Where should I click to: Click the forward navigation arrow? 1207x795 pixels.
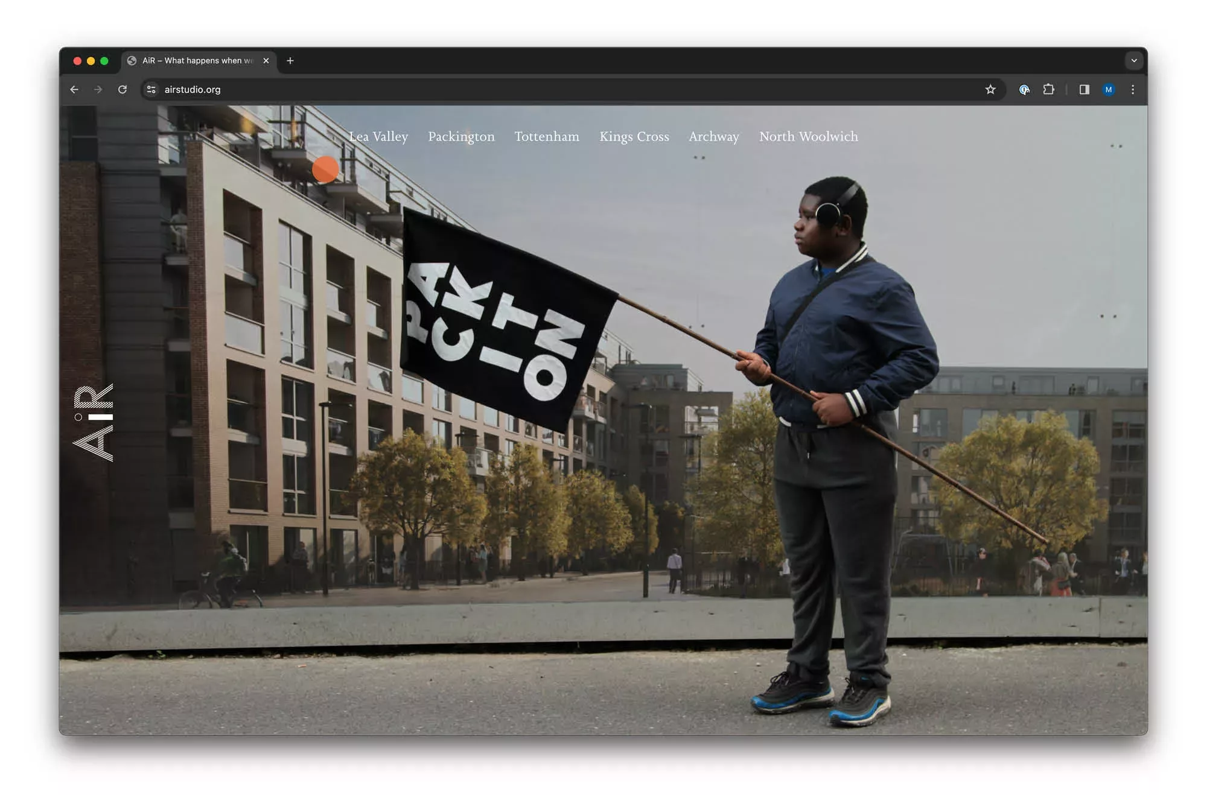(98, 89)
